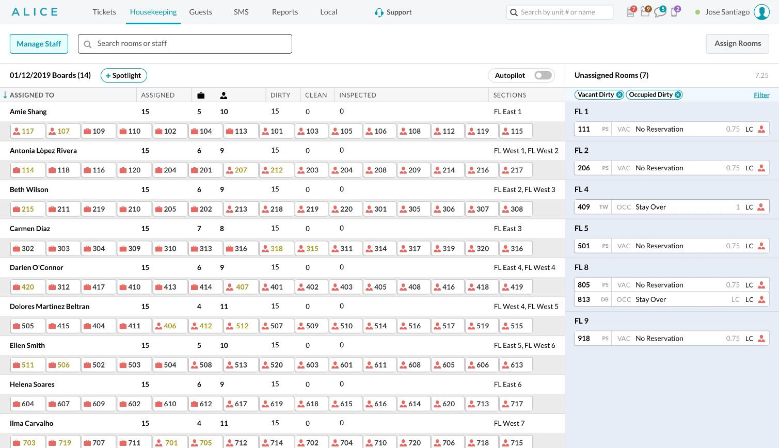
Task: Click the Manage Staff button
Action: pos(39,44)
